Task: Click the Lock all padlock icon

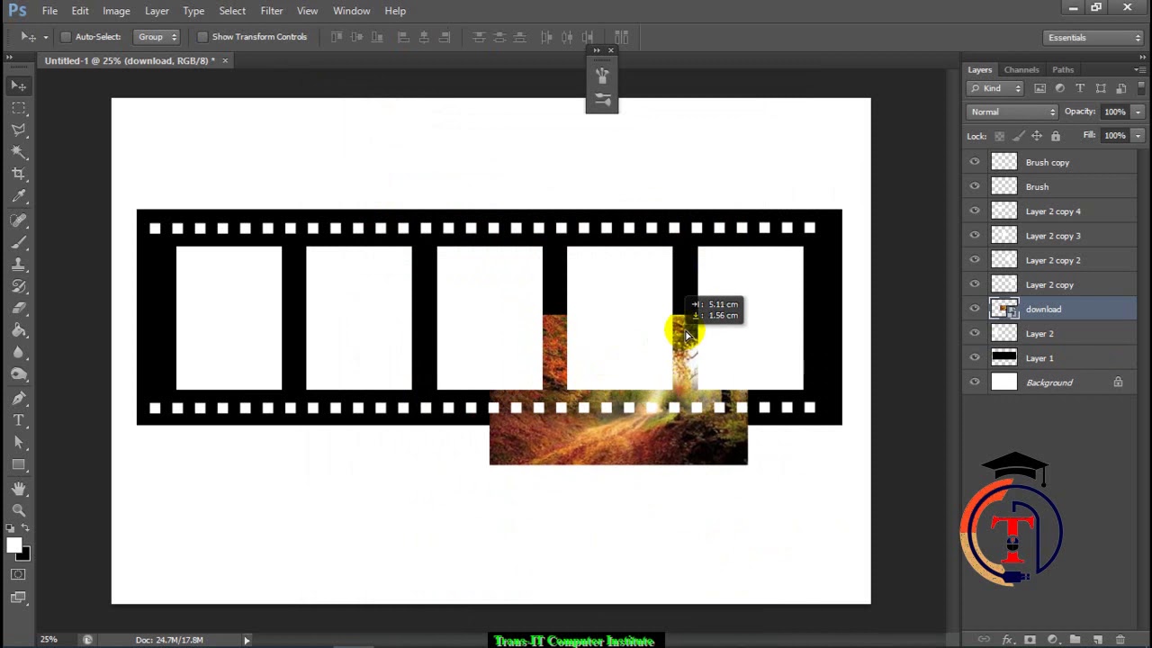Action: (x=1056, y=136)
